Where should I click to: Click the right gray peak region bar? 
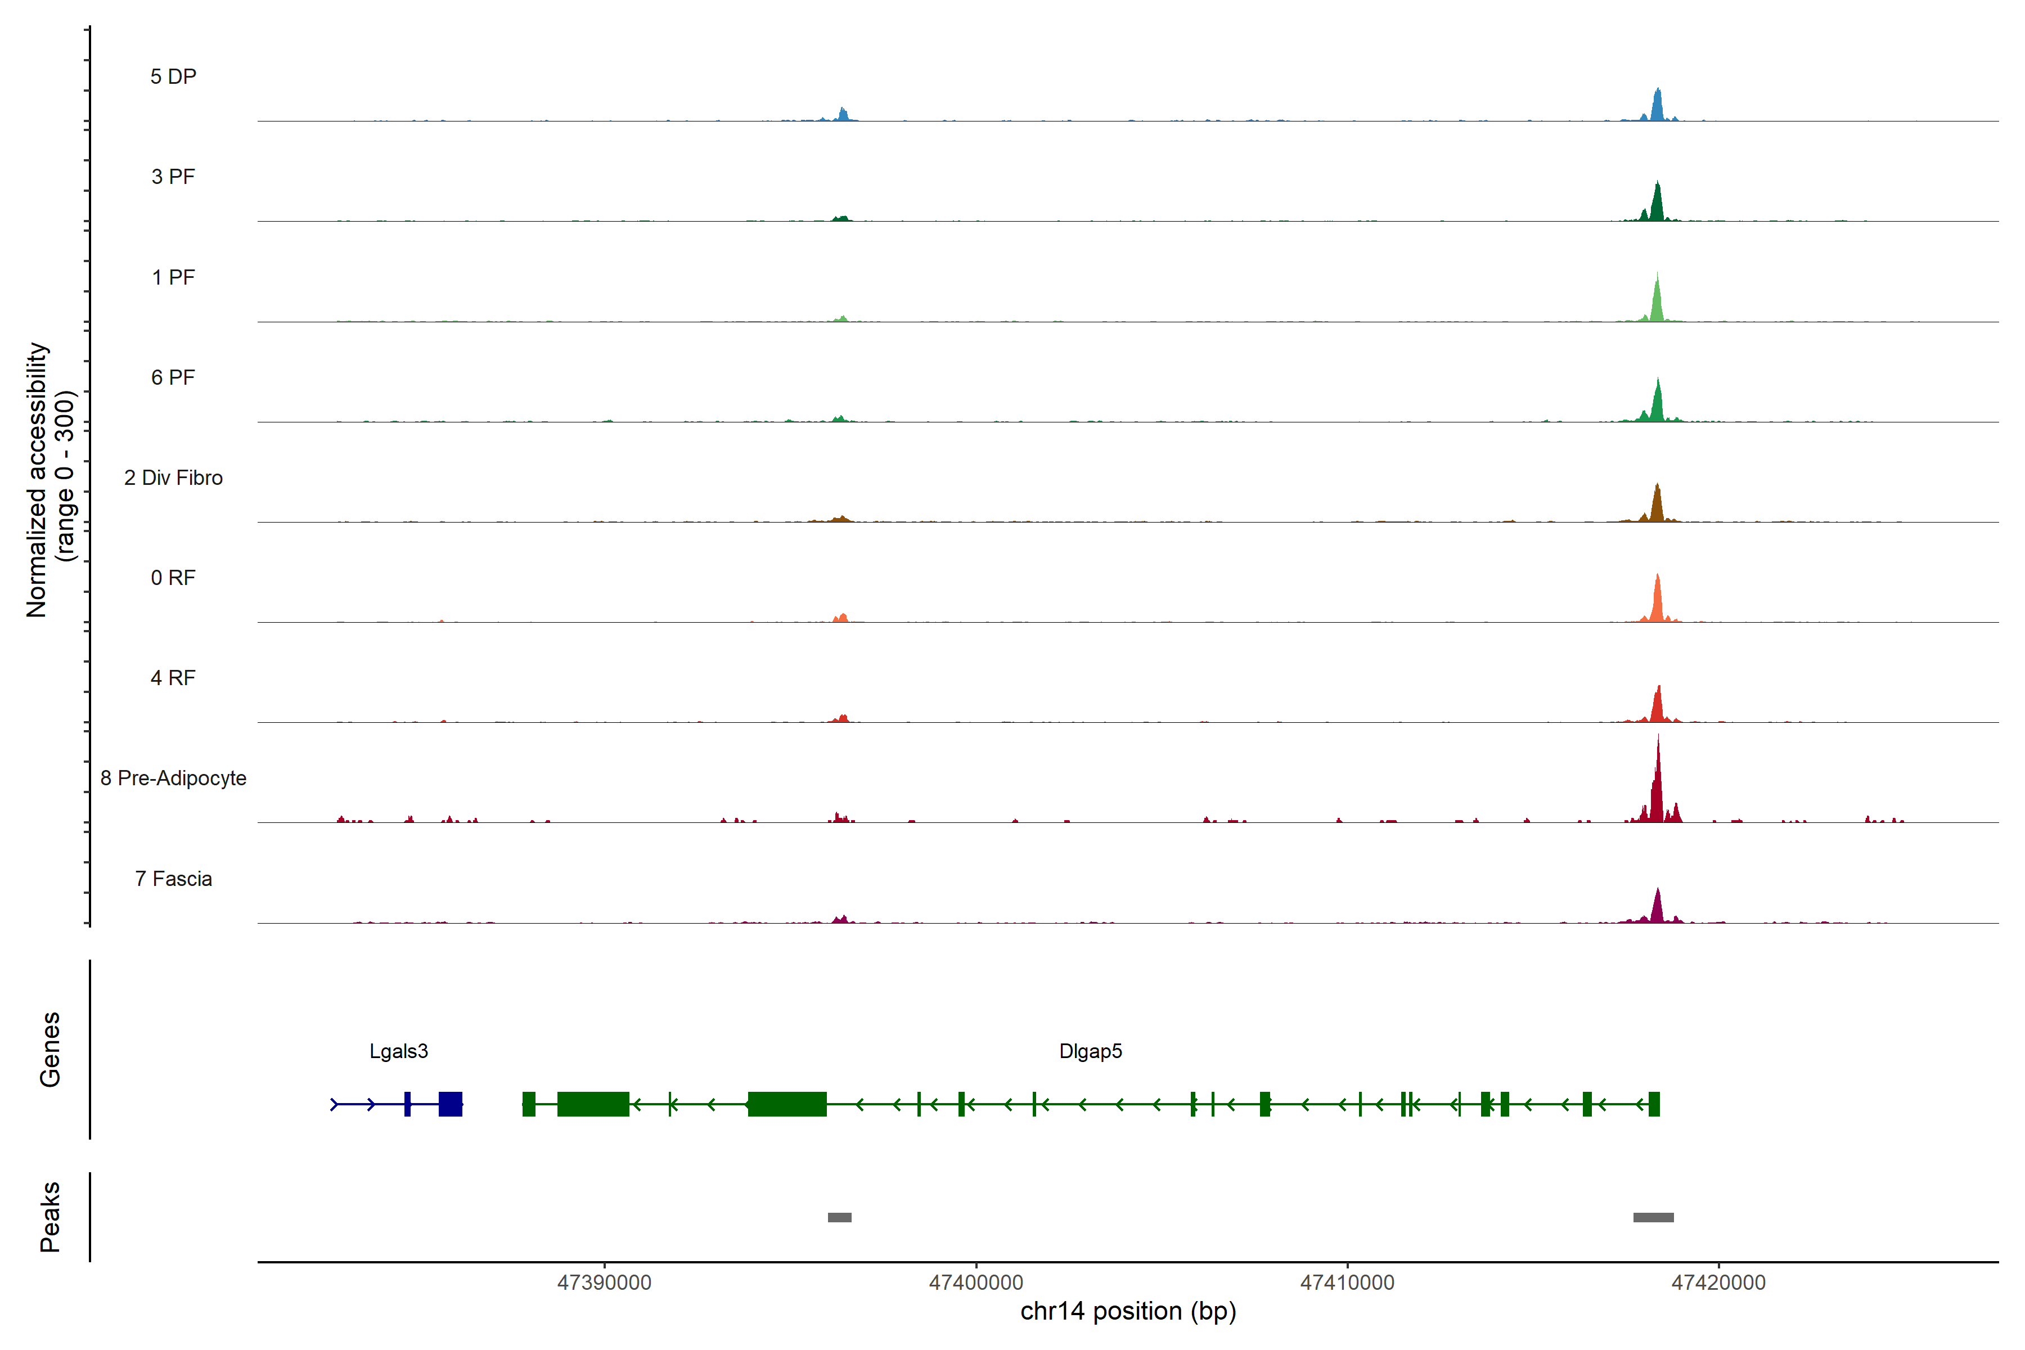[x=1653, y=1217]
